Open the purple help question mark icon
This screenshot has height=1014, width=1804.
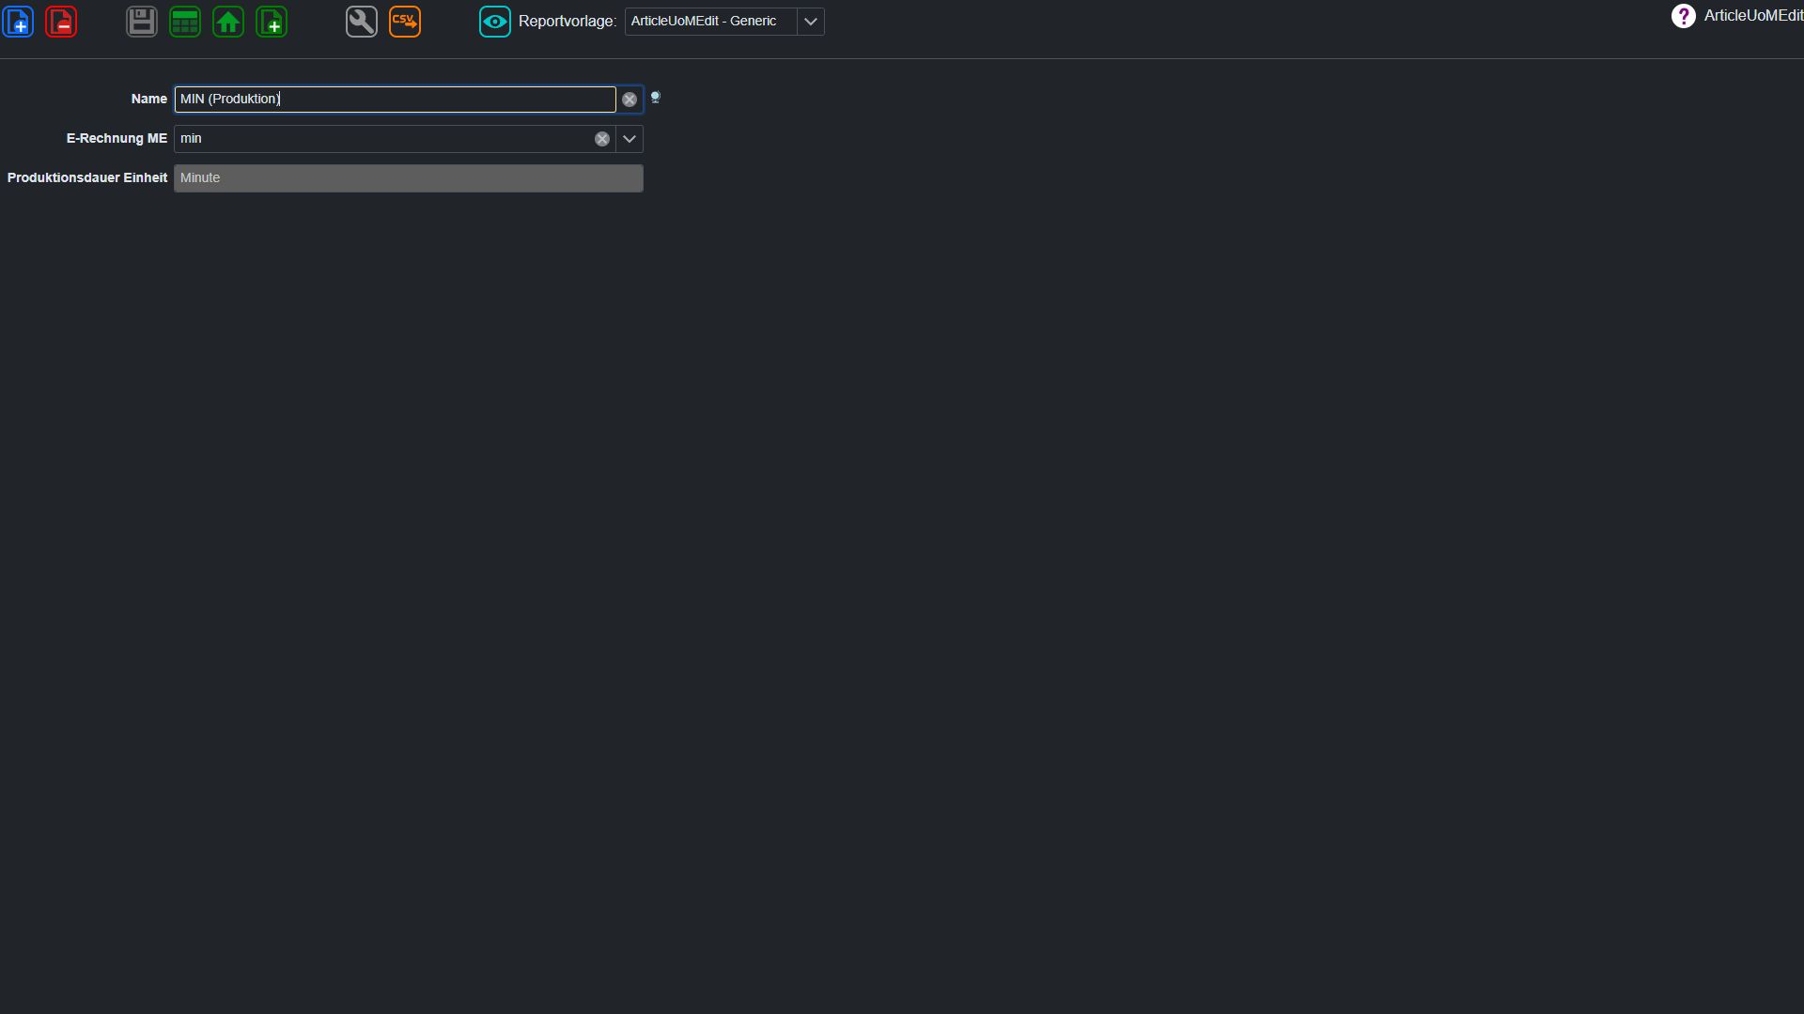click(1683, 16)
